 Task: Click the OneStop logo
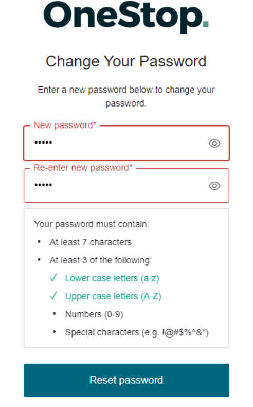pyautogui.click(x=126, y=16)
